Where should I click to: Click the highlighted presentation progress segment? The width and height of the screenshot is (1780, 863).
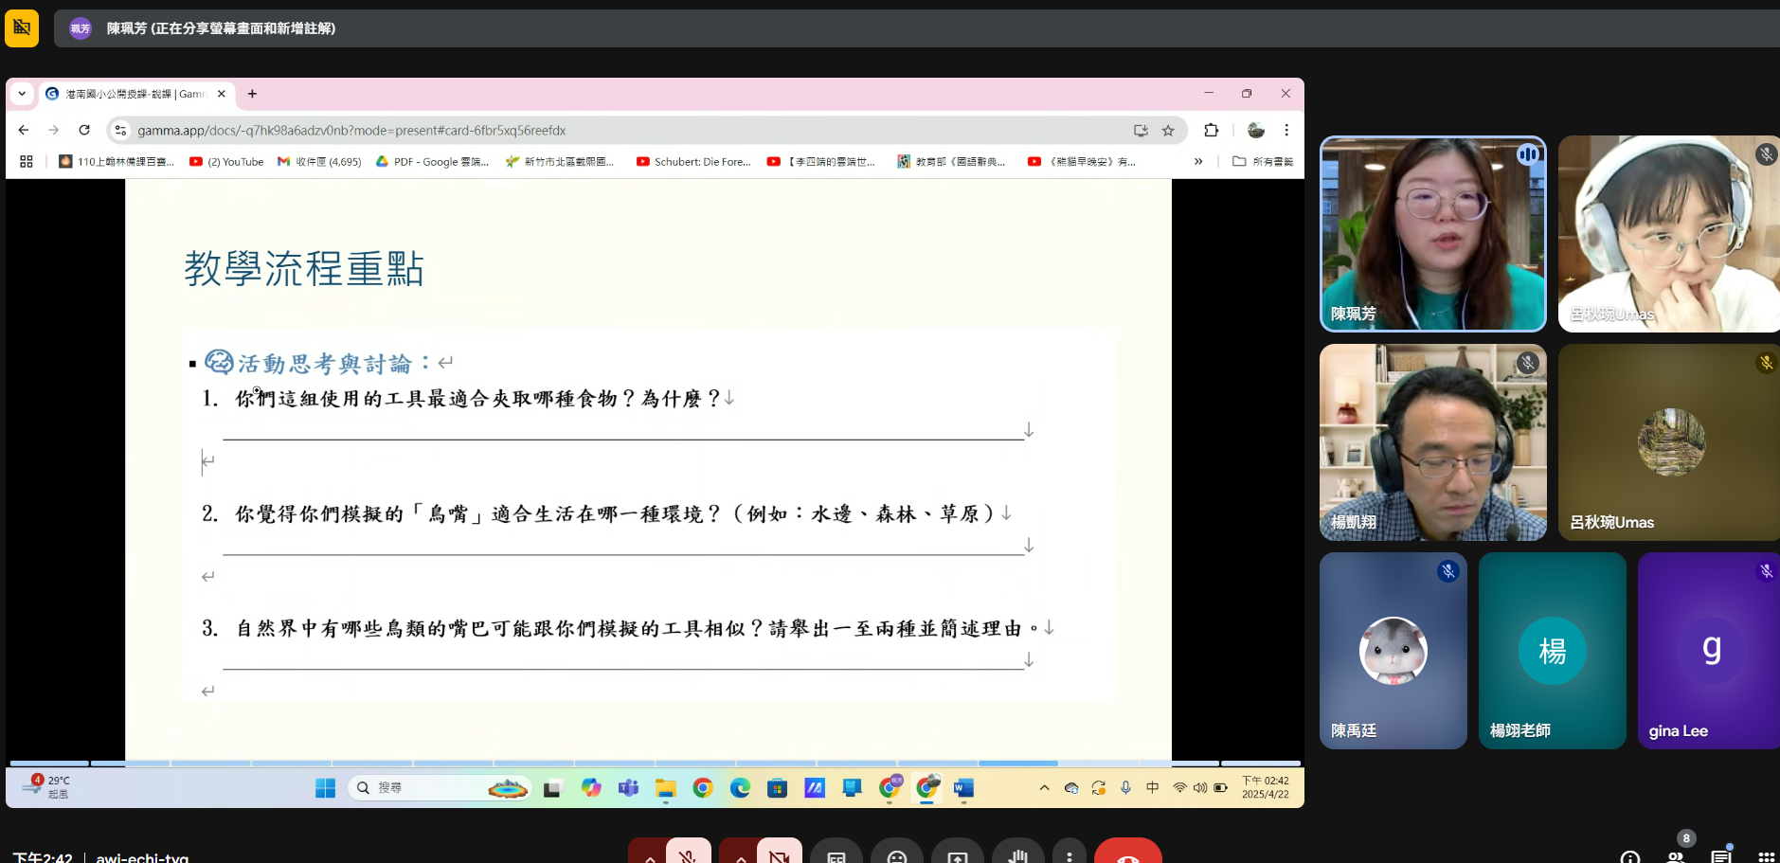click(1017, 763)
